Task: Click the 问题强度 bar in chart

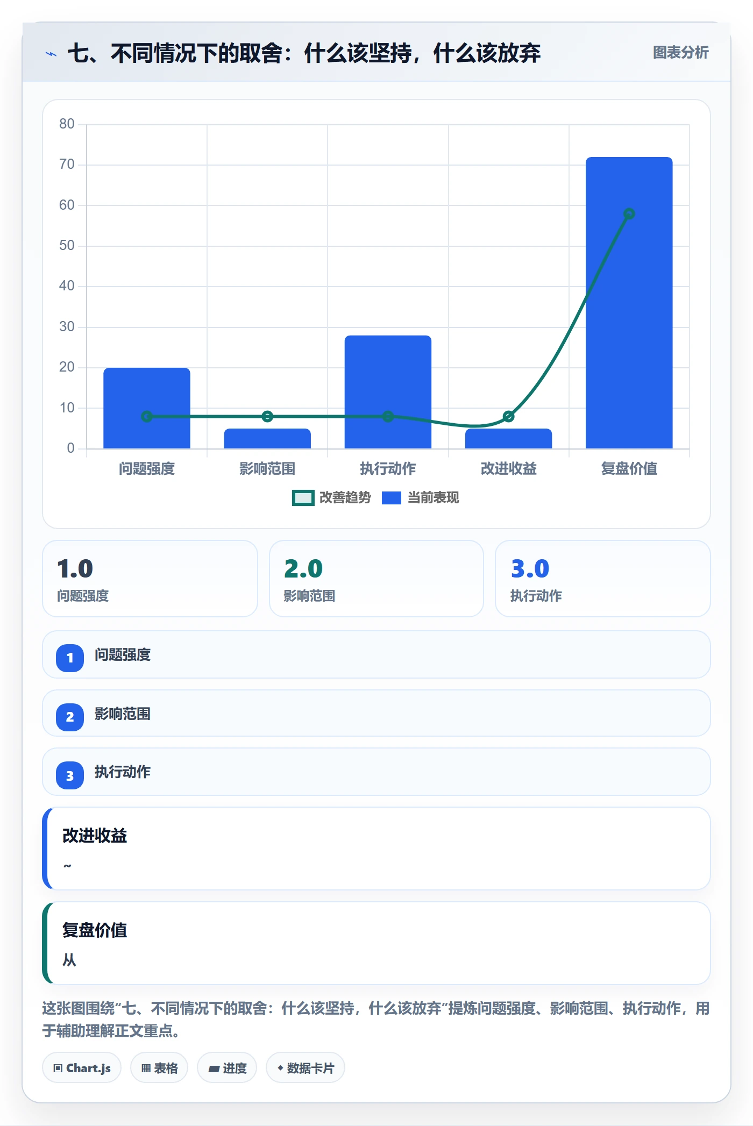Action: (147, 408)
